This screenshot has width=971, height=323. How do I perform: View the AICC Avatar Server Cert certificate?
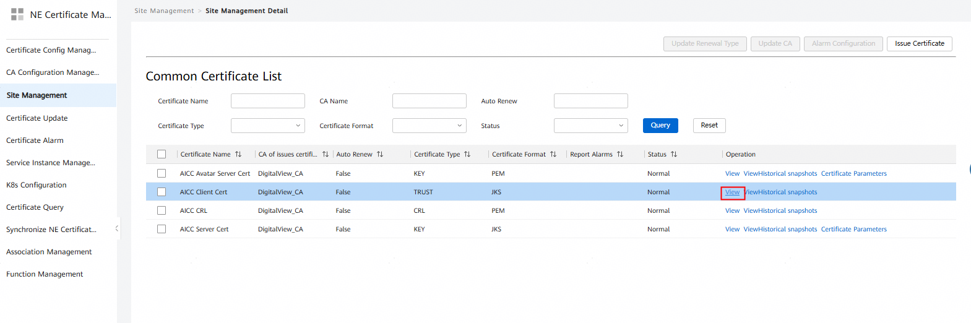click(x=732, y=173)
